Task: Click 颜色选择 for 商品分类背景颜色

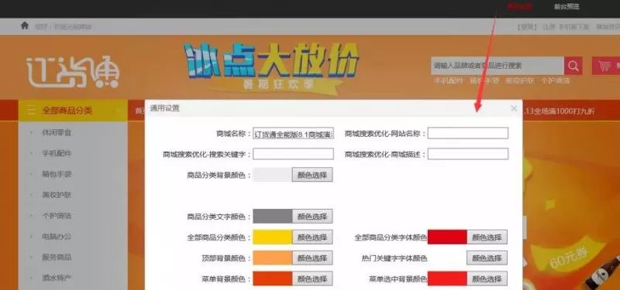Action: 312,175
